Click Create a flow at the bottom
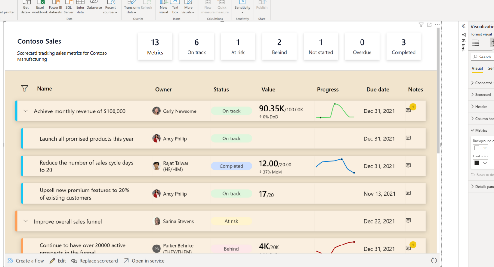 [x=26, y=261]
